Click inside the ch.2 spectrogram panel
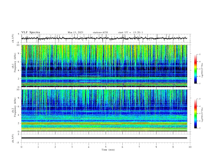 tap(104, 111)
